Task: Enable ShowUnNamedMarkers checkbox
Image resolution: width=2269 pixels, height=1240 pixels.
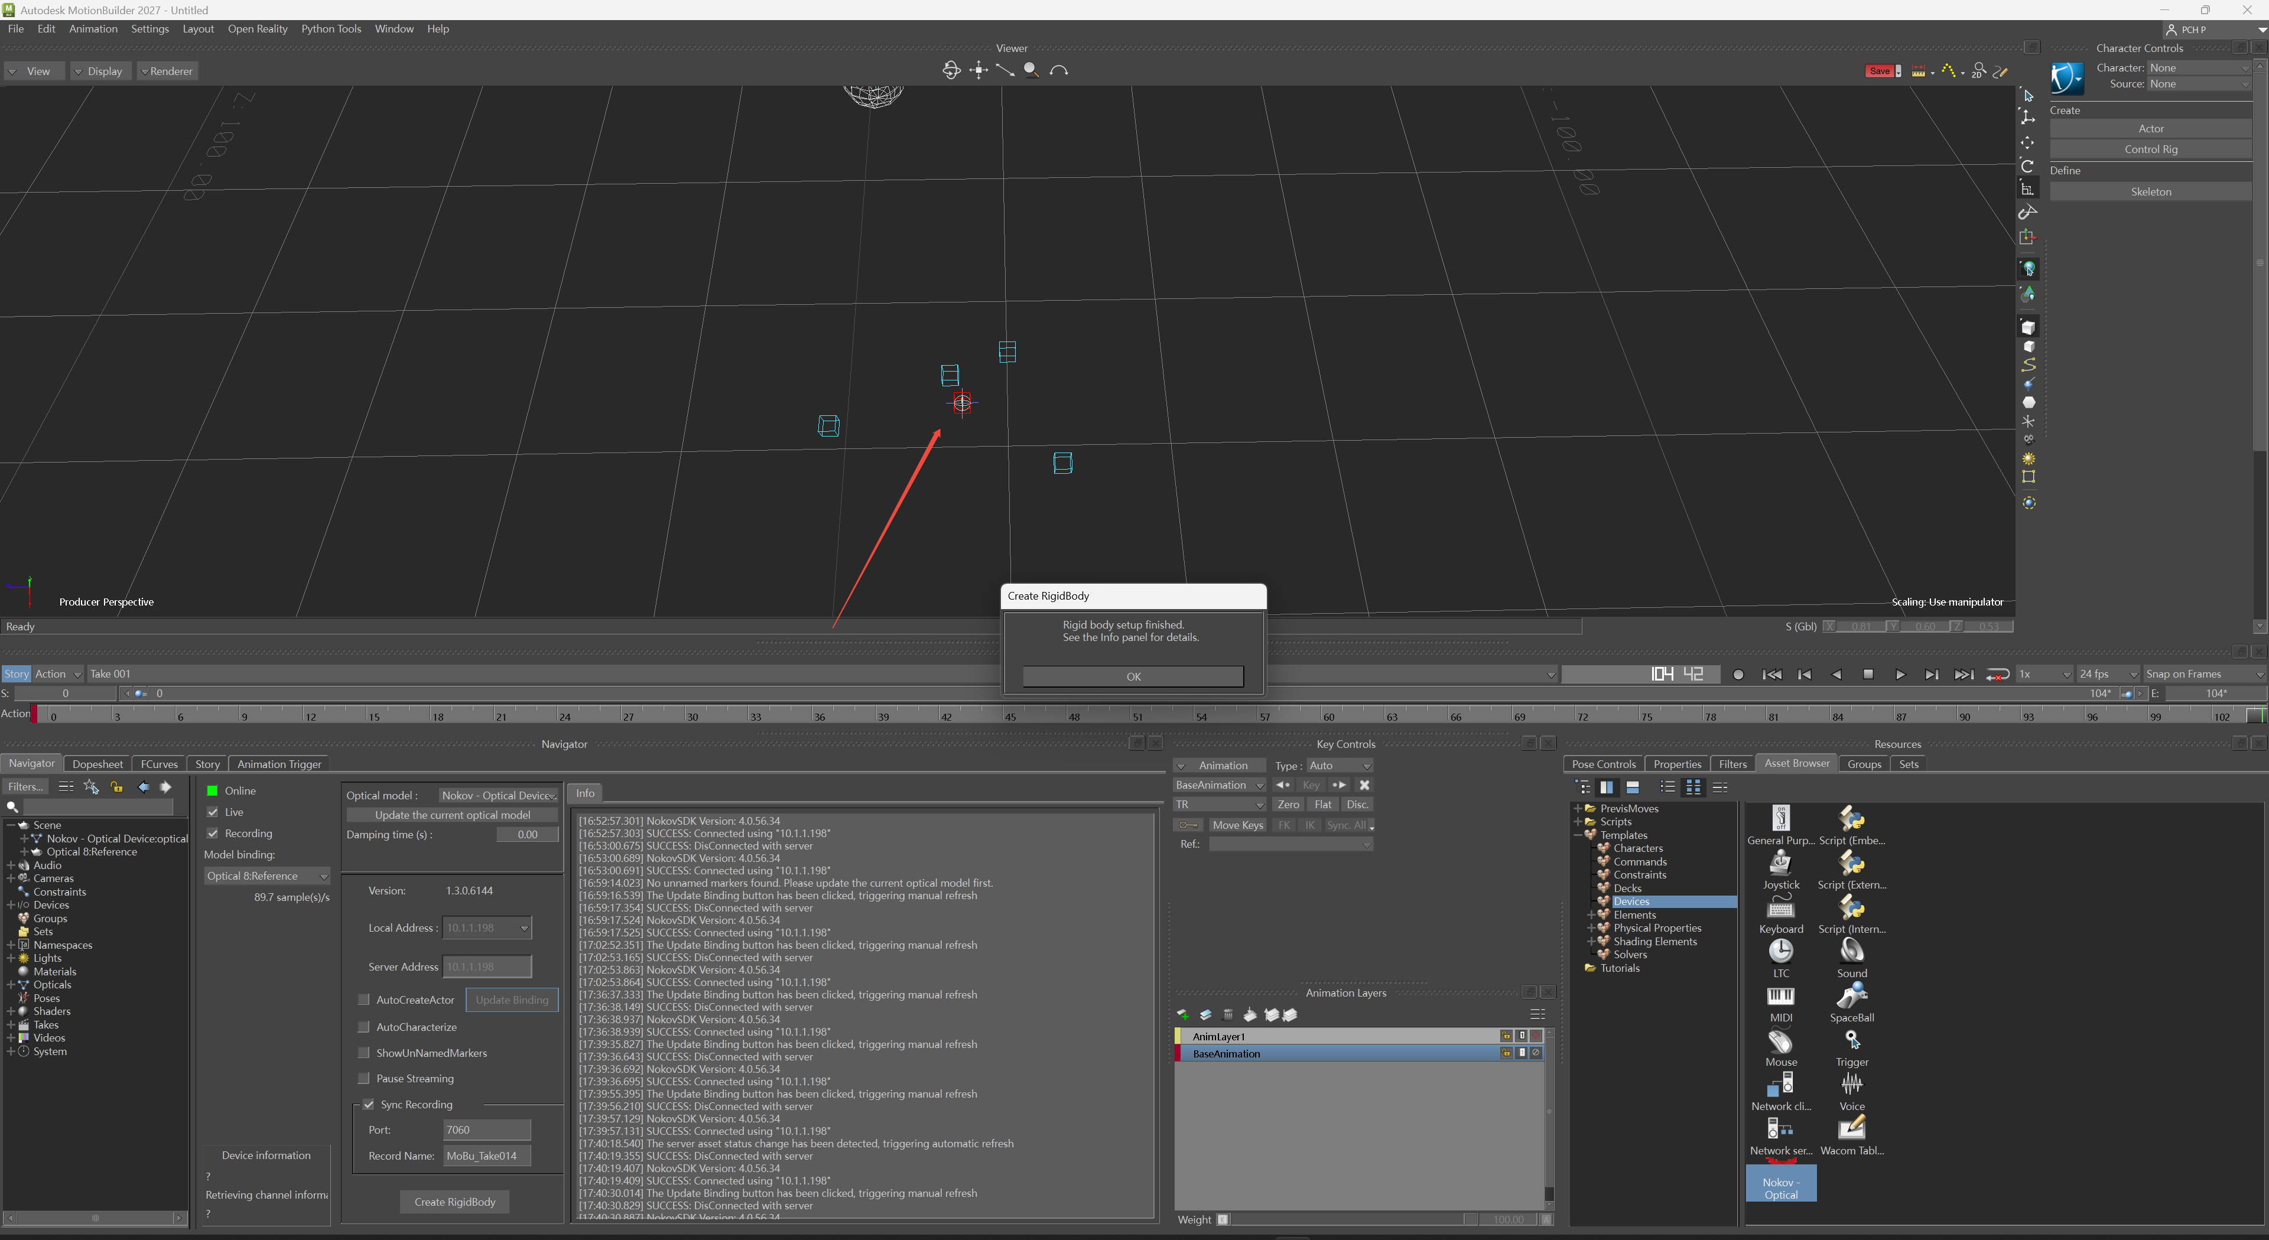Action: (364, 1052)
